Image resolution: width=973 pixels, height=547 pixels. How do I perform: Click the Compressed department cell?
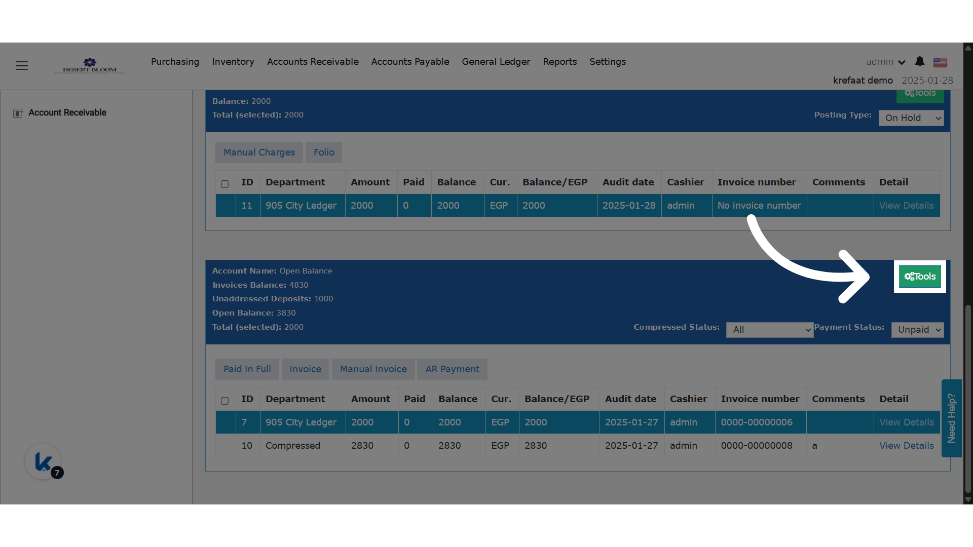click(303, 446)
